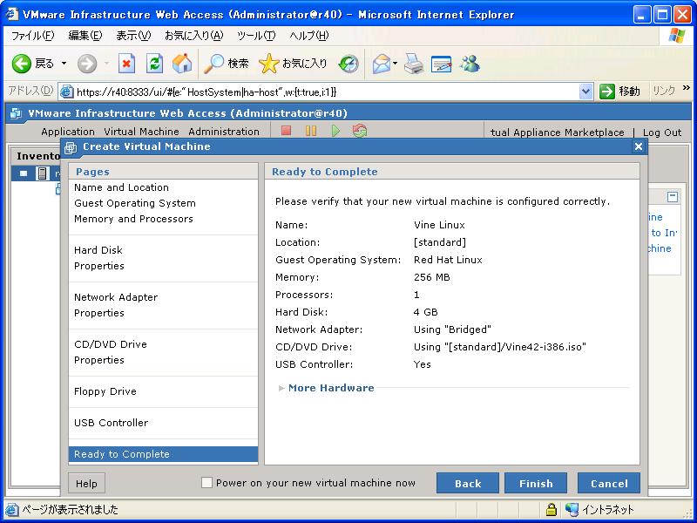The height and width of the screenshot is (523, 697).
Task: Open the IE Search magnifier
Action: [x=213, y=64]
